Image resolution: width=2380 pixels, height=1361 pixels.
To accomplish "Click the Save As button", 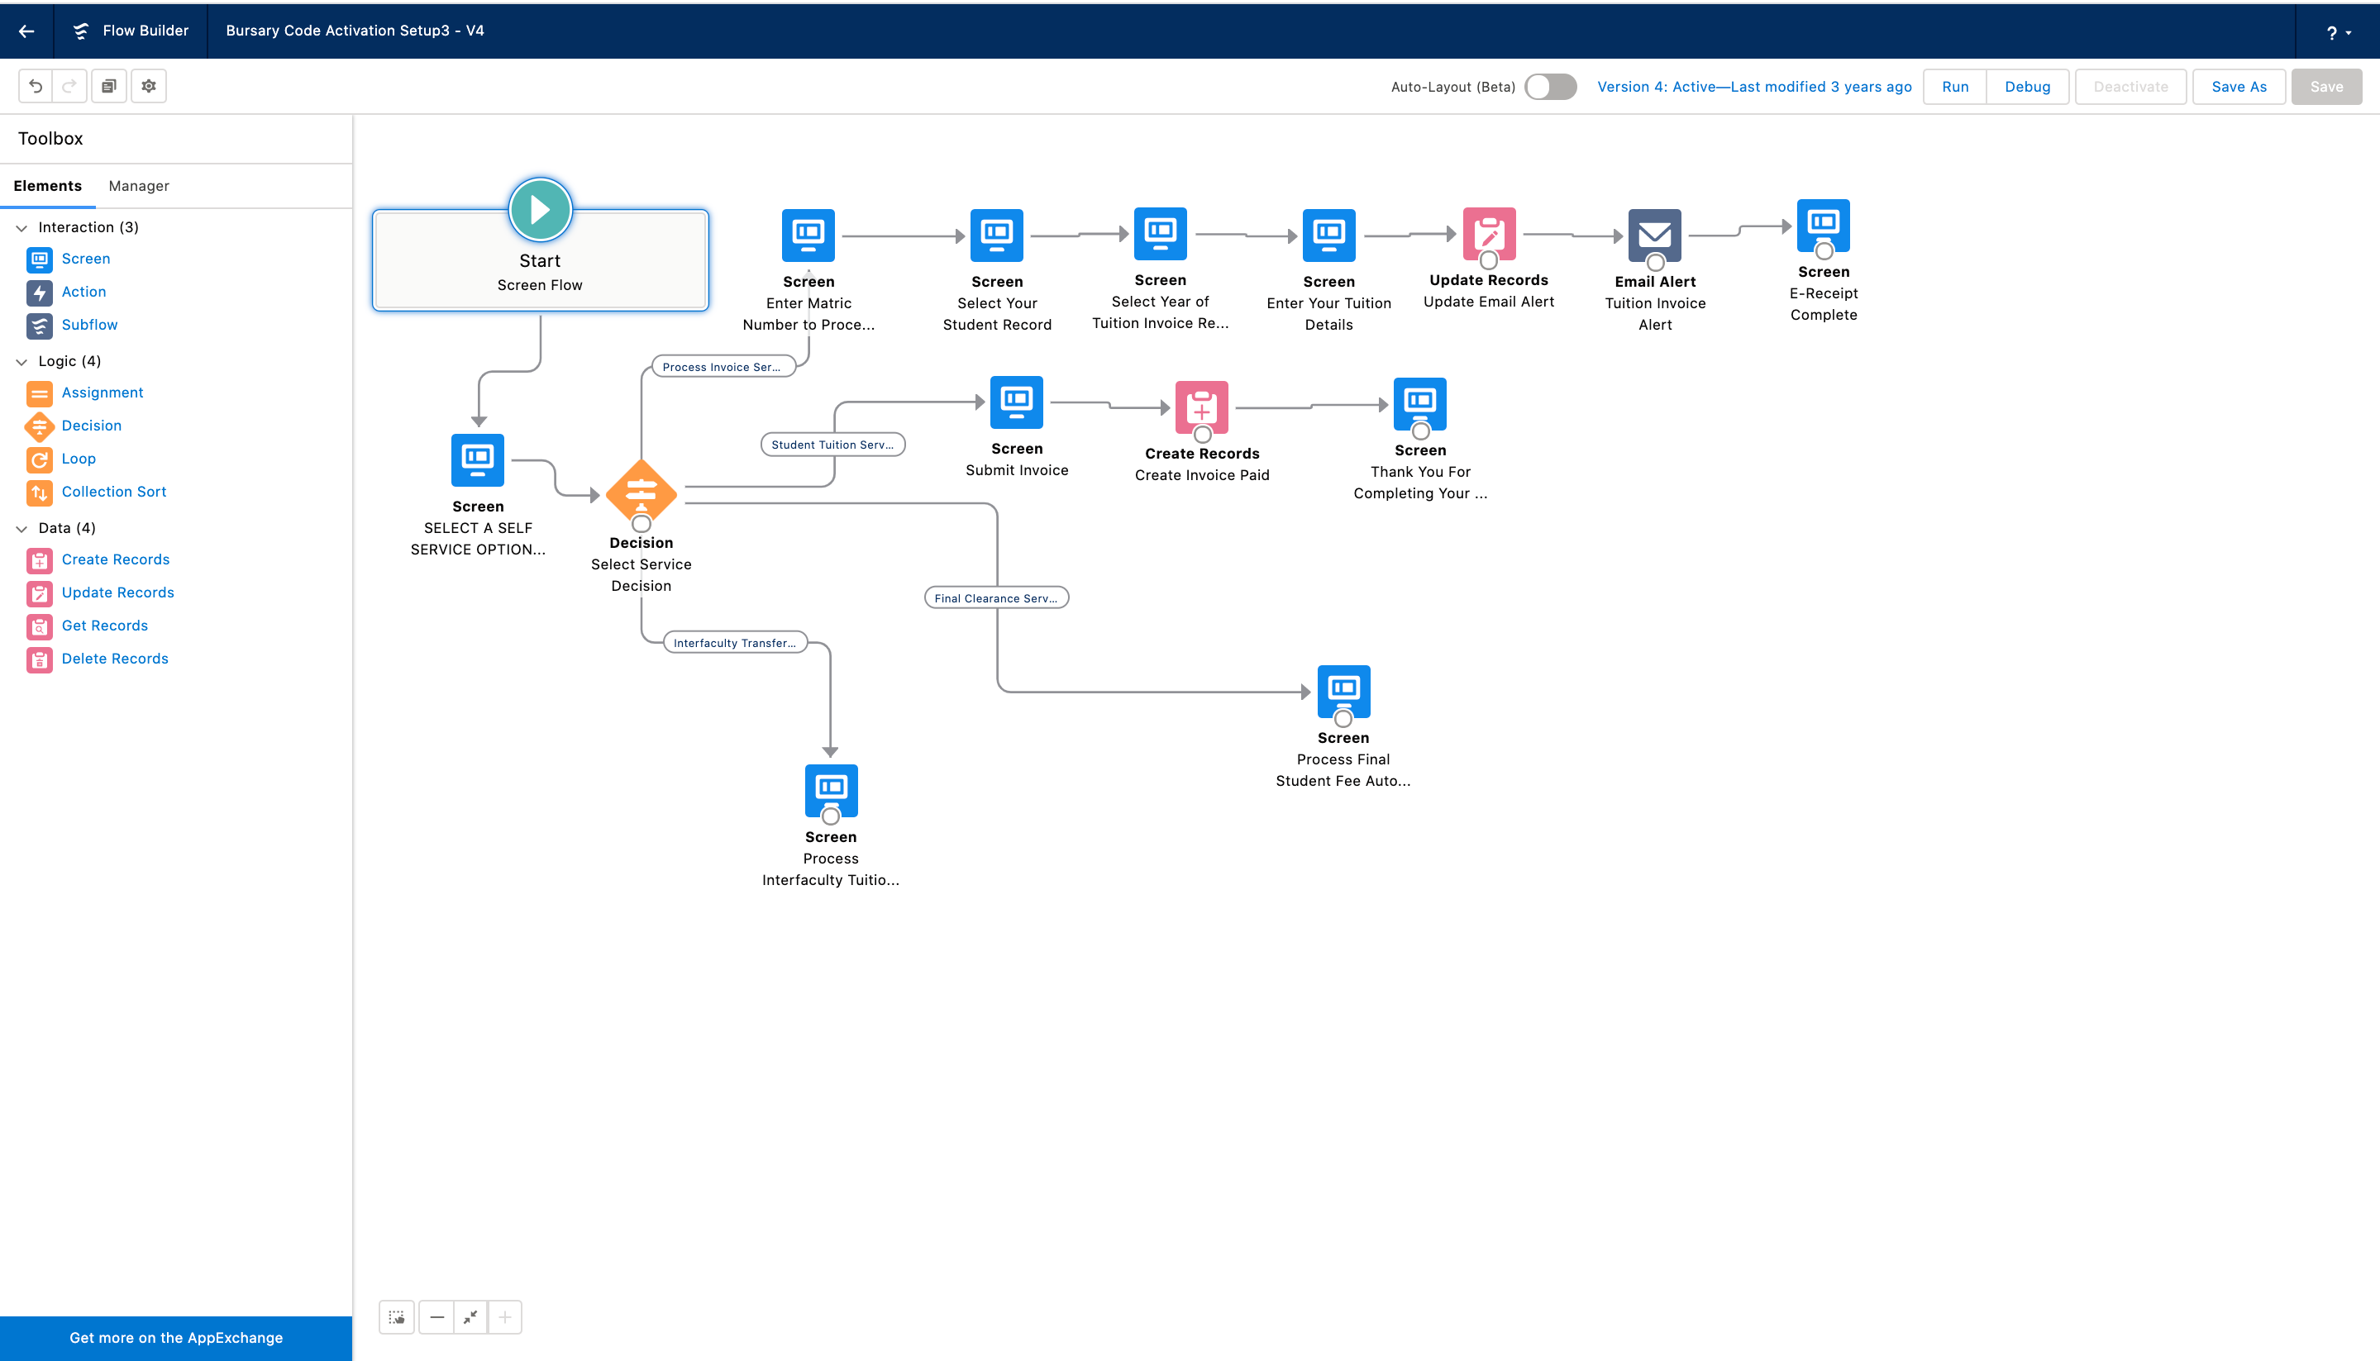I will coord(2238,86).
